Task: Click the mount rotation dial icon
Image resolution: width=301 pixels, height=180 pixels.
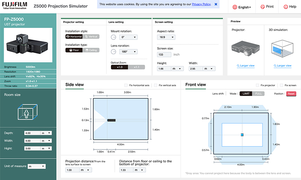Action: point(114,37)
